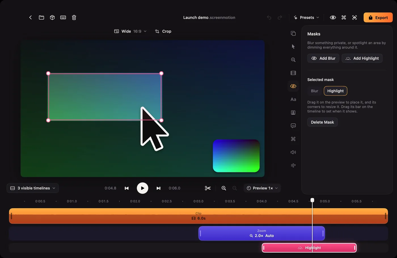Select the Highlight mask type
This screenshot has height=258, width=397.
point(335,91)
